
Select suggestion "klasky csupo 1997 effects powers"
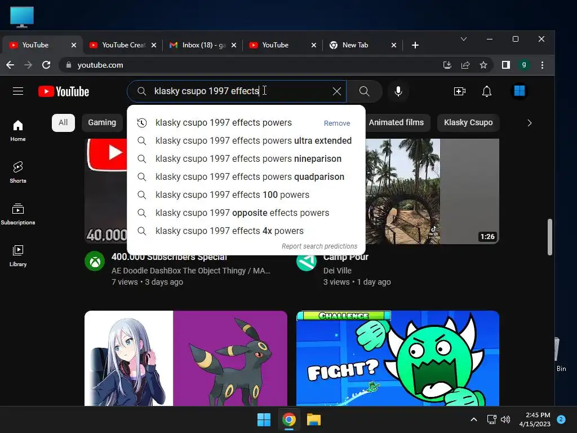point(246,122)
